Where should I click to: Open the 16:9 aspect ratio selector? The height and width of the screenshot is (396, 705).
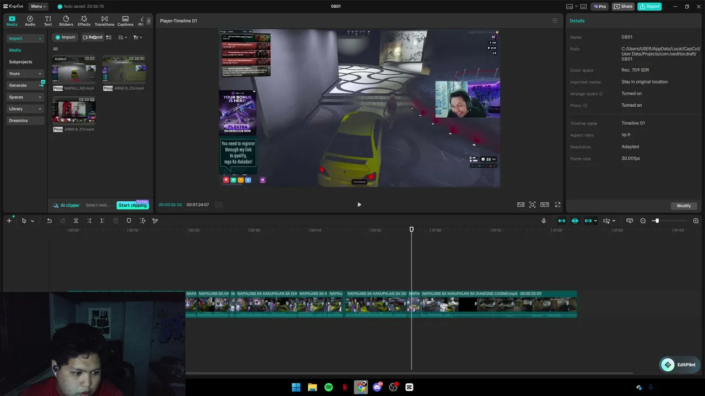pos(545,205)
